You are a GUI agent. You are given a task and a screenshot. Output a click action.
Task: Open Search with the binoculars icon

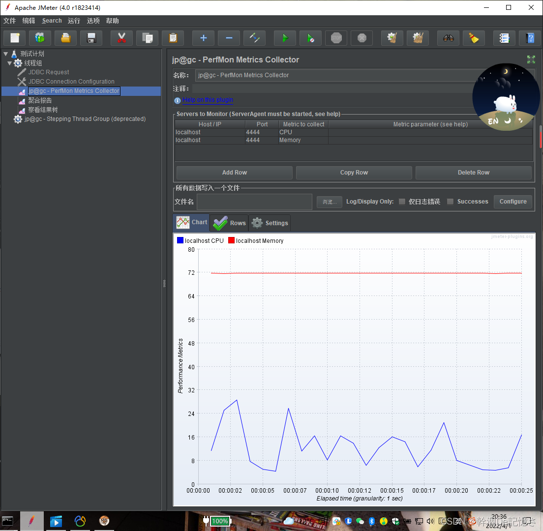point(448,38)
